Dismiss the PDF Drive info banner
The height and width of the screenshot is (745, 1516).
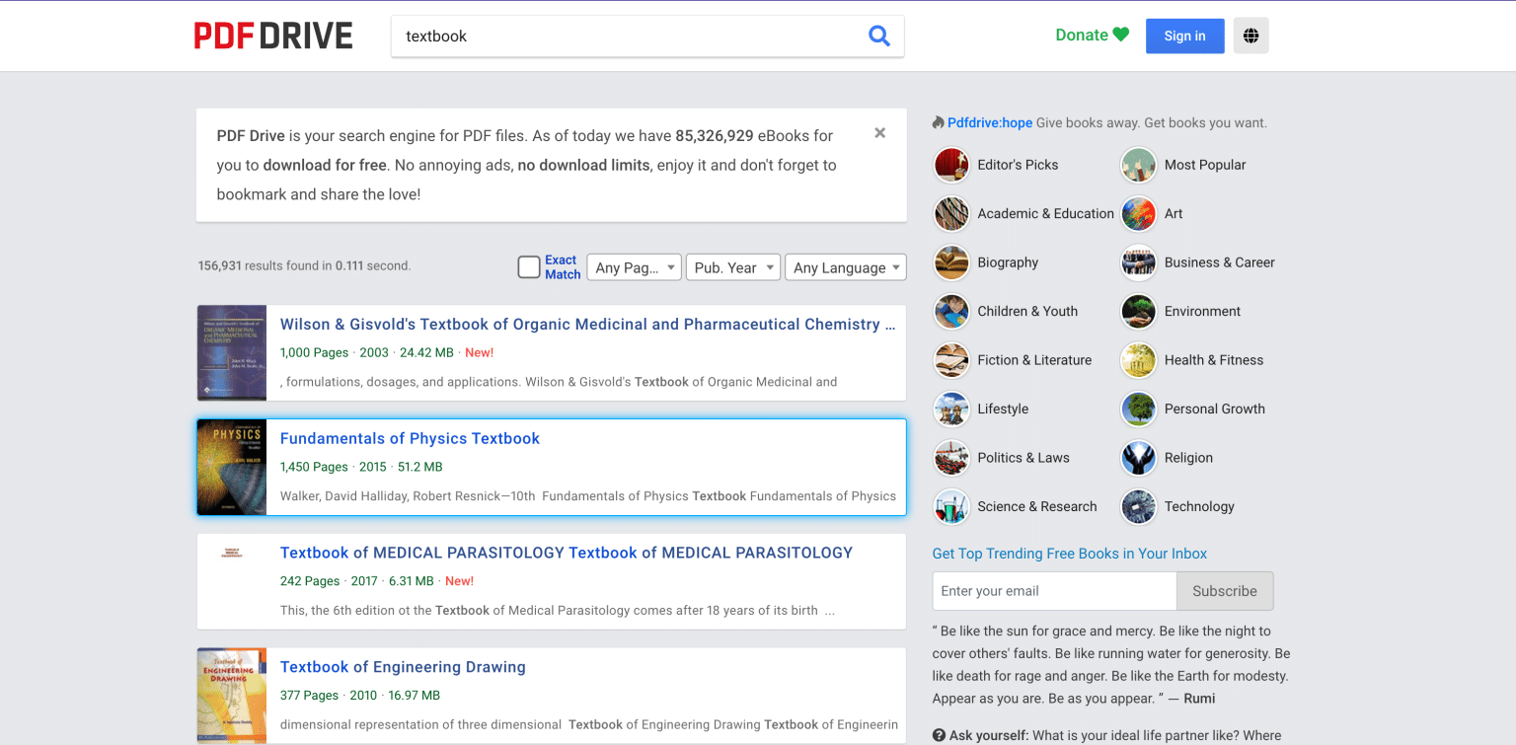tap(879, 133)
